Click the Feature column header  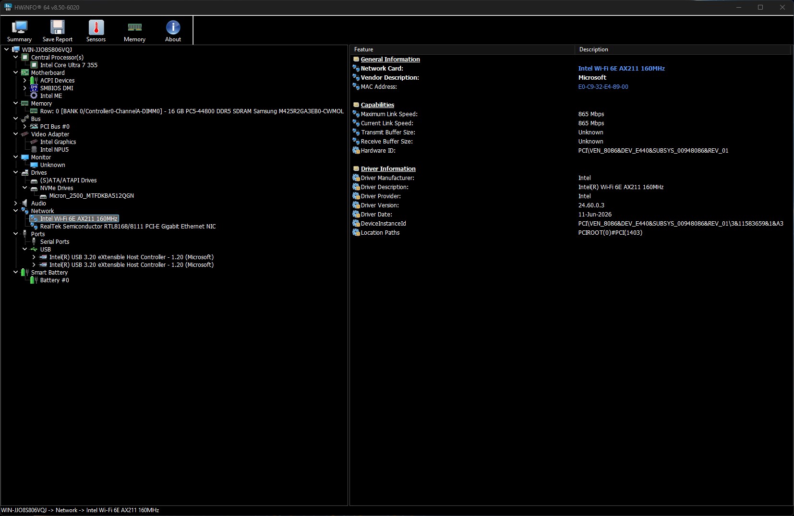[462, 49]
